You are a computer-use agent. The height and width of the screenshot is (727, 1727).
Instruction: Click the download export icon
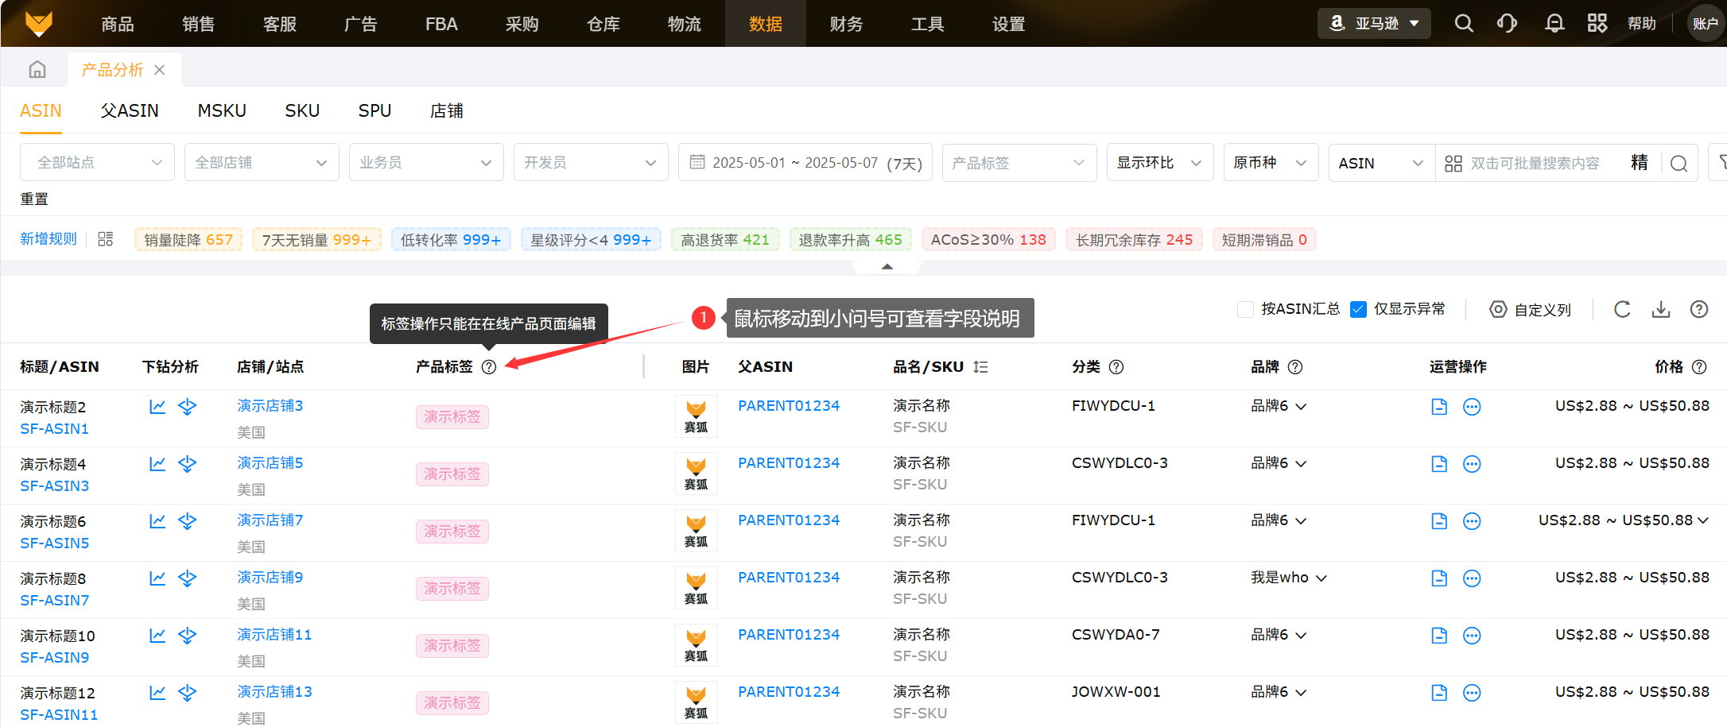pos(1661,310)
